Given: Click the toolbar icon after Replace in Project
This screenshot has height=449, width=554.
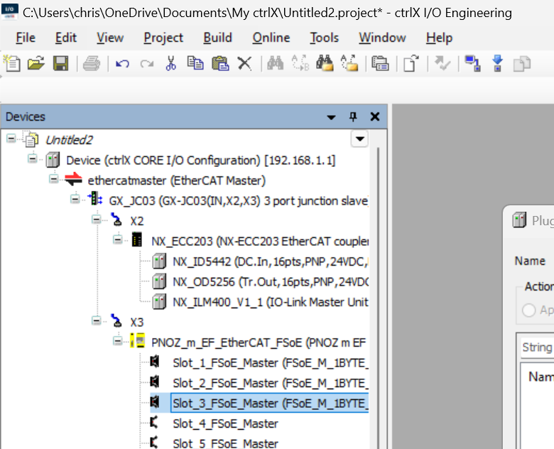Looking at the screenshot, I should coord(380,64).
